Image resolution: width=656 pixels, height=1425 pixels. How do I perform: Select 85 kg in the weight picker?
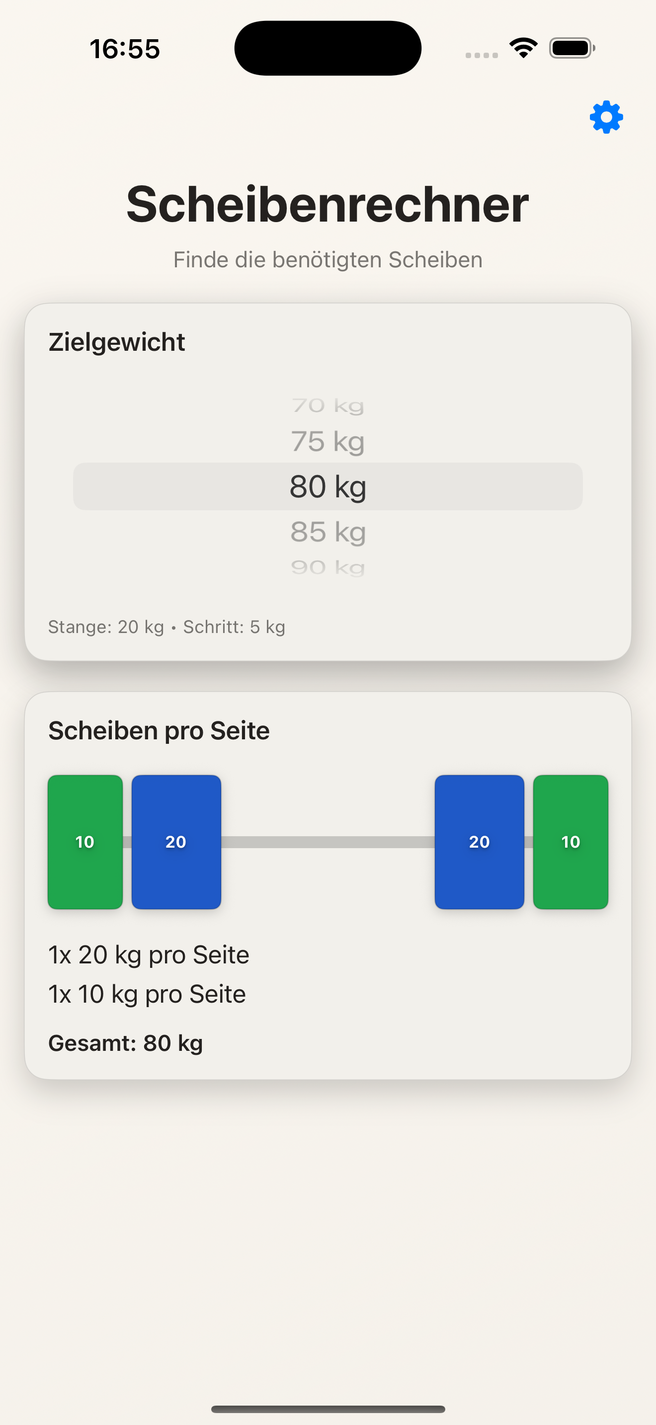point(328,532)
